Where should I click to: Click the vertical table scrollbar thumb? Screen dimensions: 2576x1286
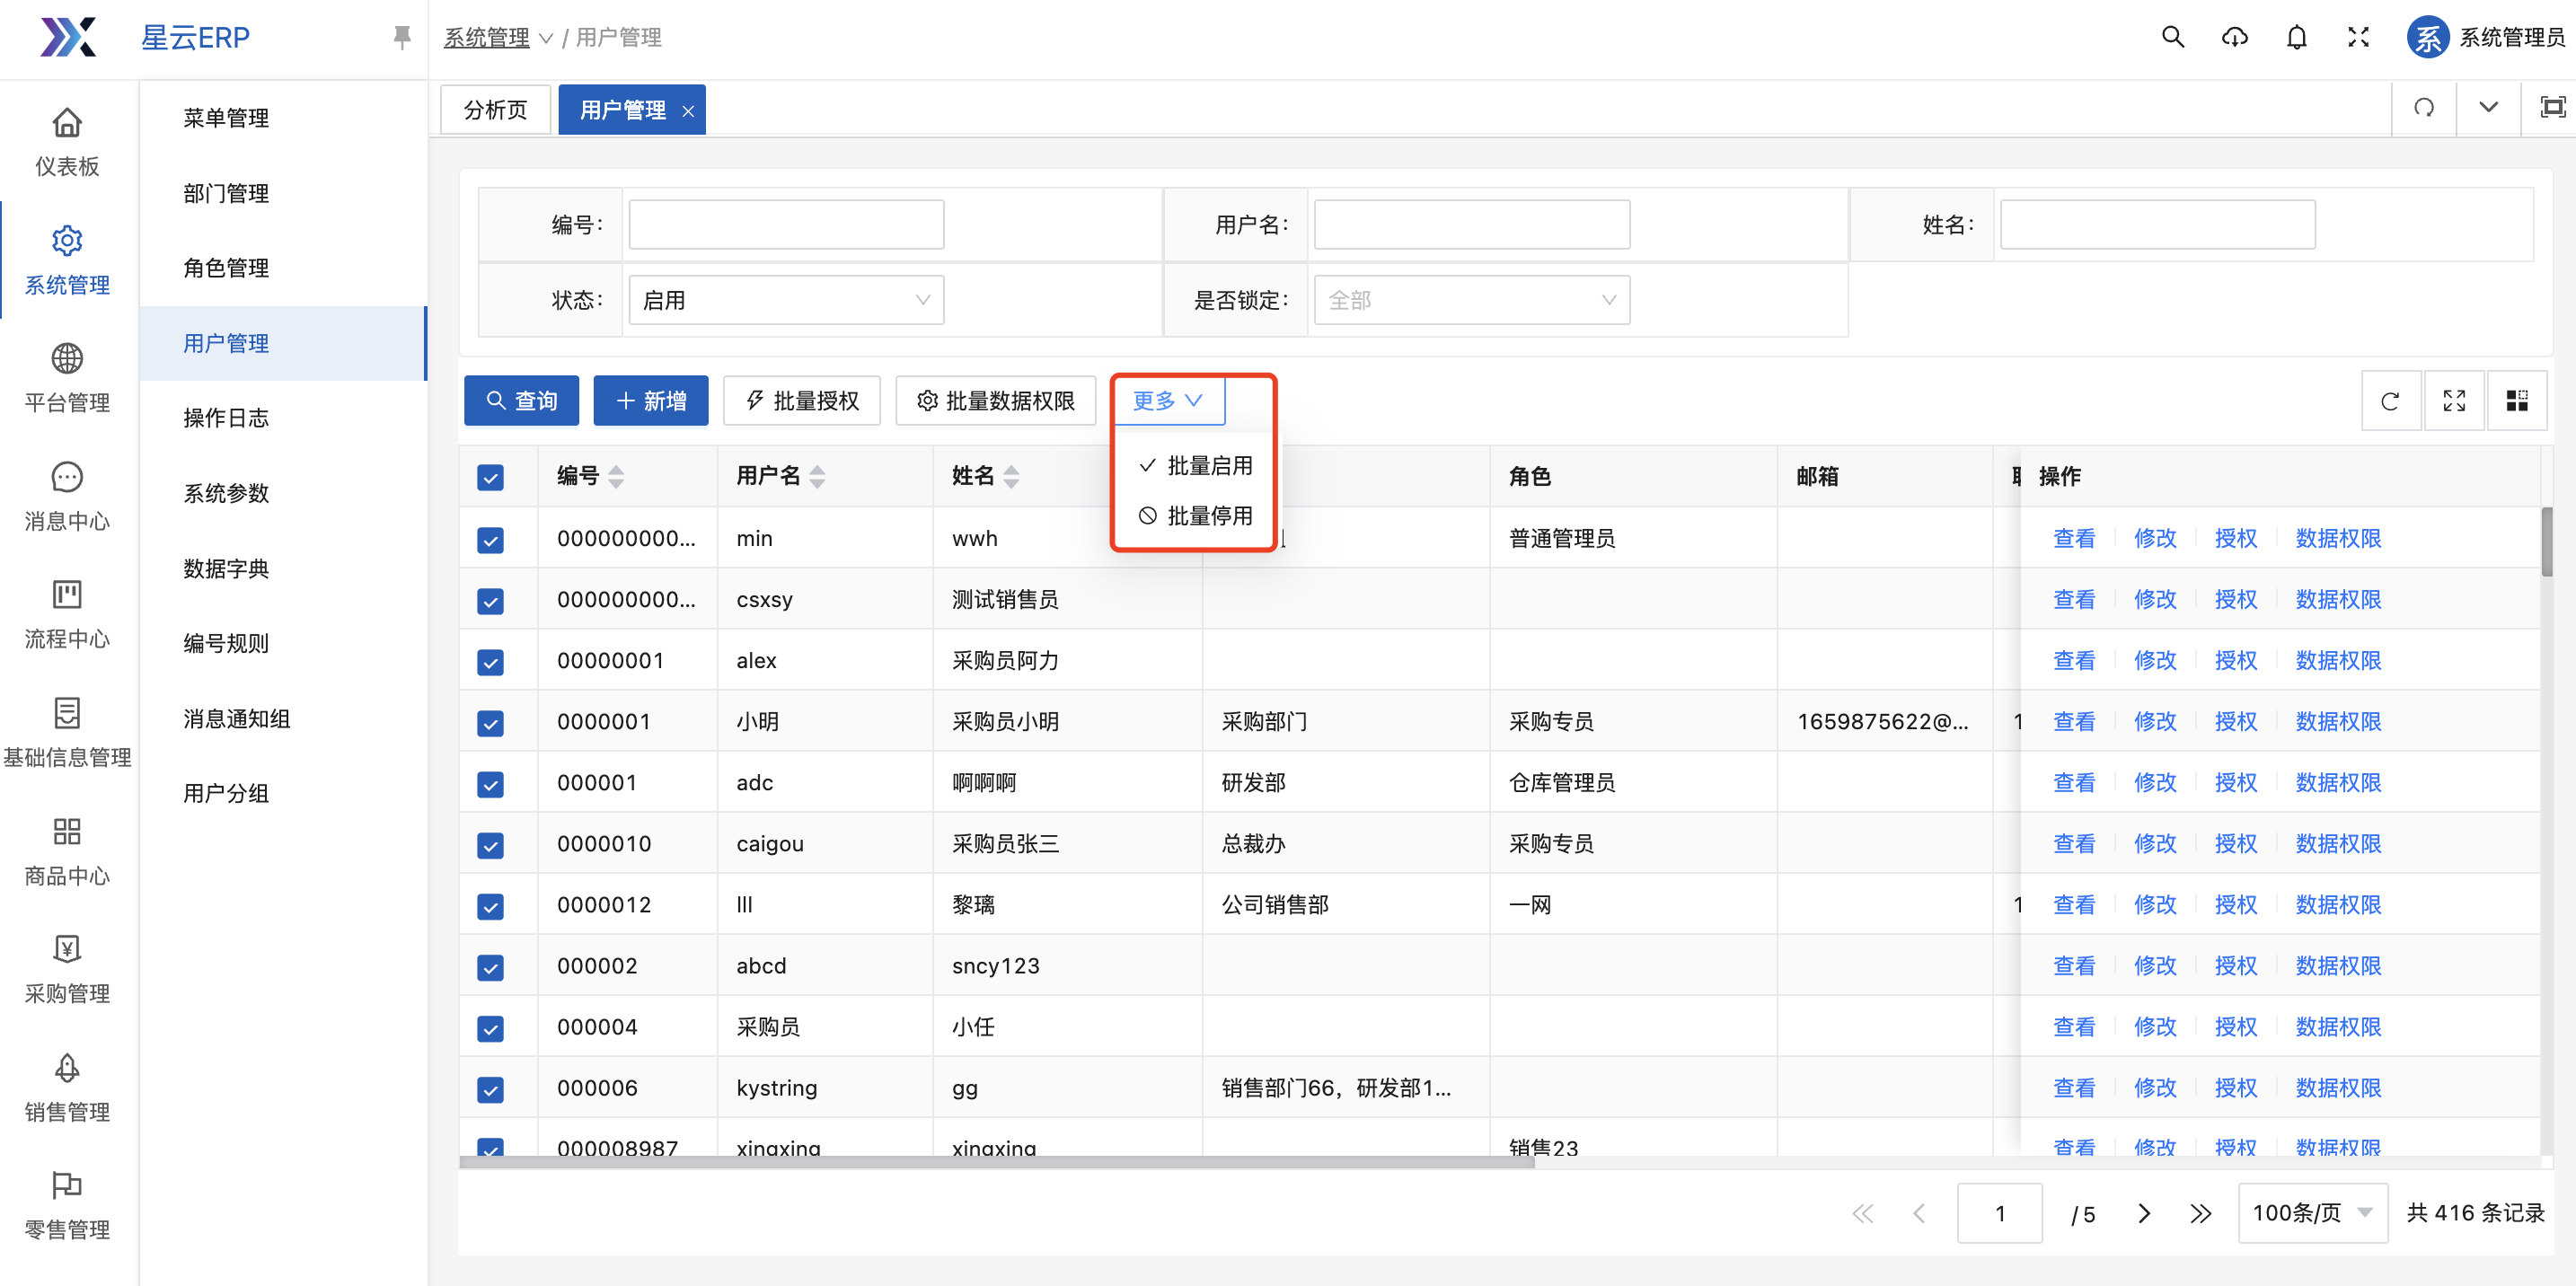[2546, 541]
